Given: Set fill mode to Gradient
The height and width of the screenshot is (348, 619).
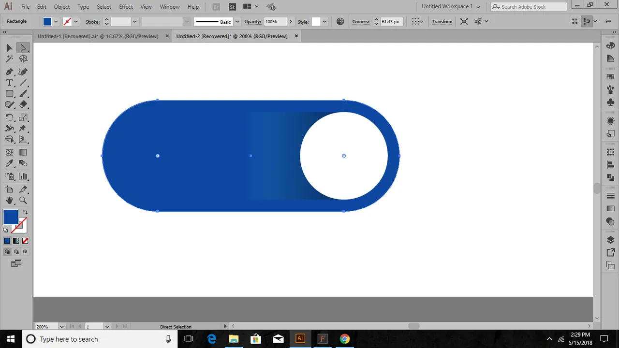Looking at the screenshot, I should (16, 241).
